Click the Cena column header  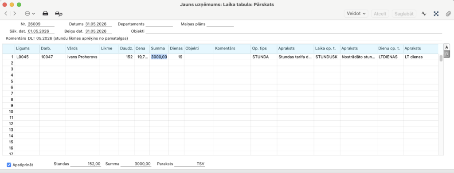click(x=142, y=49)
